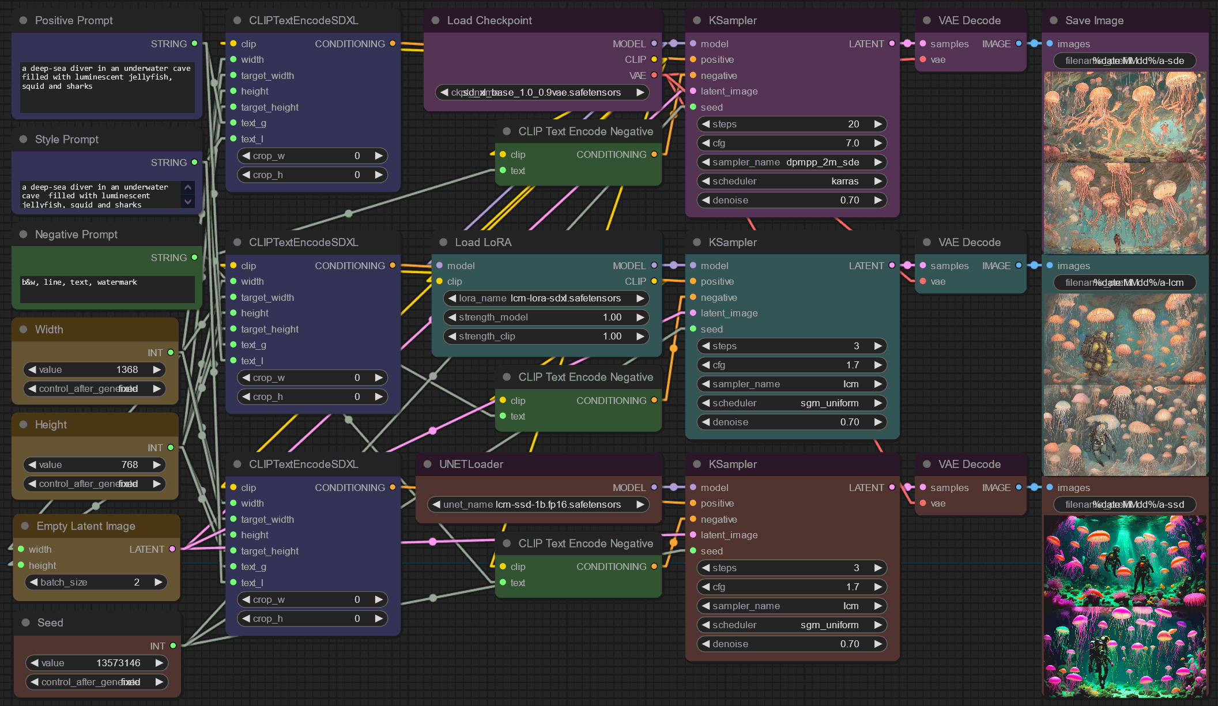Viewport: 1218px width, 706px height.
Task: Click the Negative Prompt text box reading b&w, line
Action: pyautogui.click(x=107, y=289)
